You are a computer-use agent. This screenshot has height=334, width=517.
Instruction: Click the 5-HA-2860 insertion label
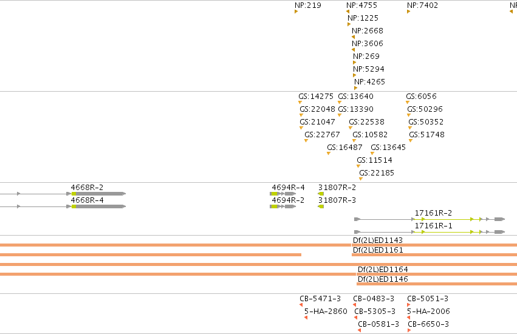coord(326,312)
